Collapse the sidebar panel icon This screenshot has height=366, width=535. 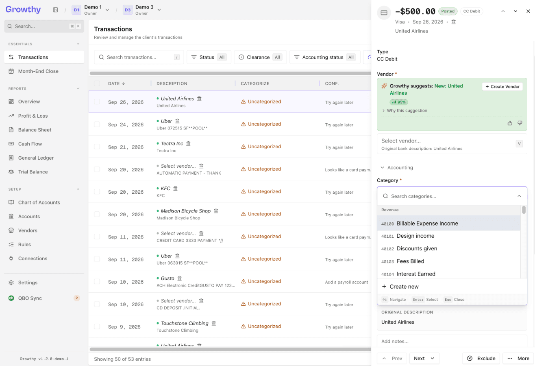[55, 10]
